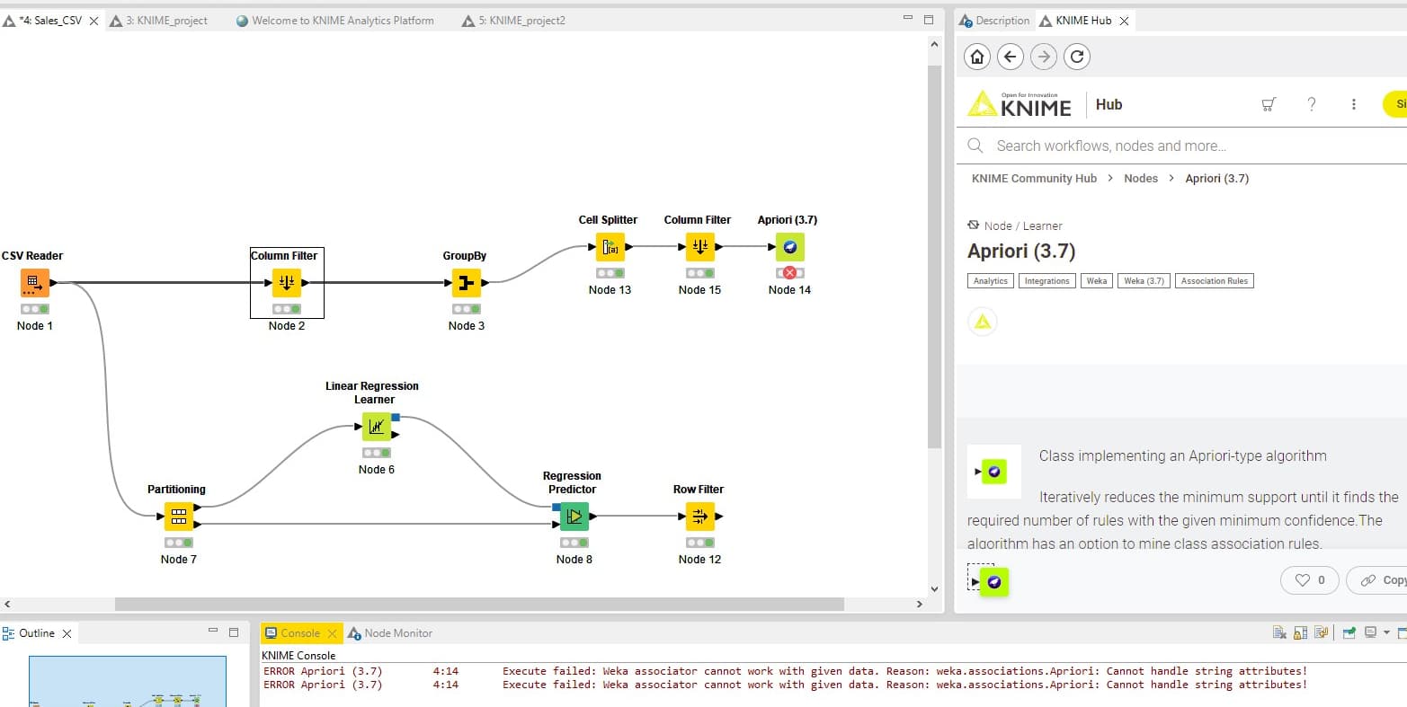Like the Apriori node with heart button
This screenshot has width=1407, height=707.
[1310, 580]
